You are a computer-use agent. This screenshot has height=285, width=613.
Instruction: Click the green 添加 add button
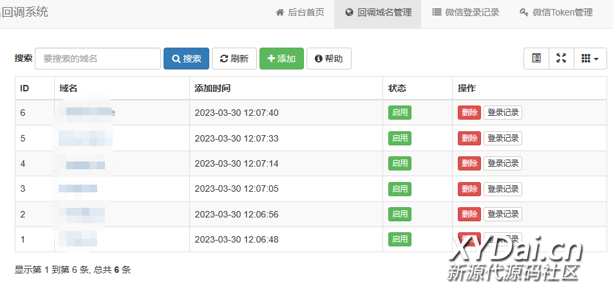pos(281,59)
